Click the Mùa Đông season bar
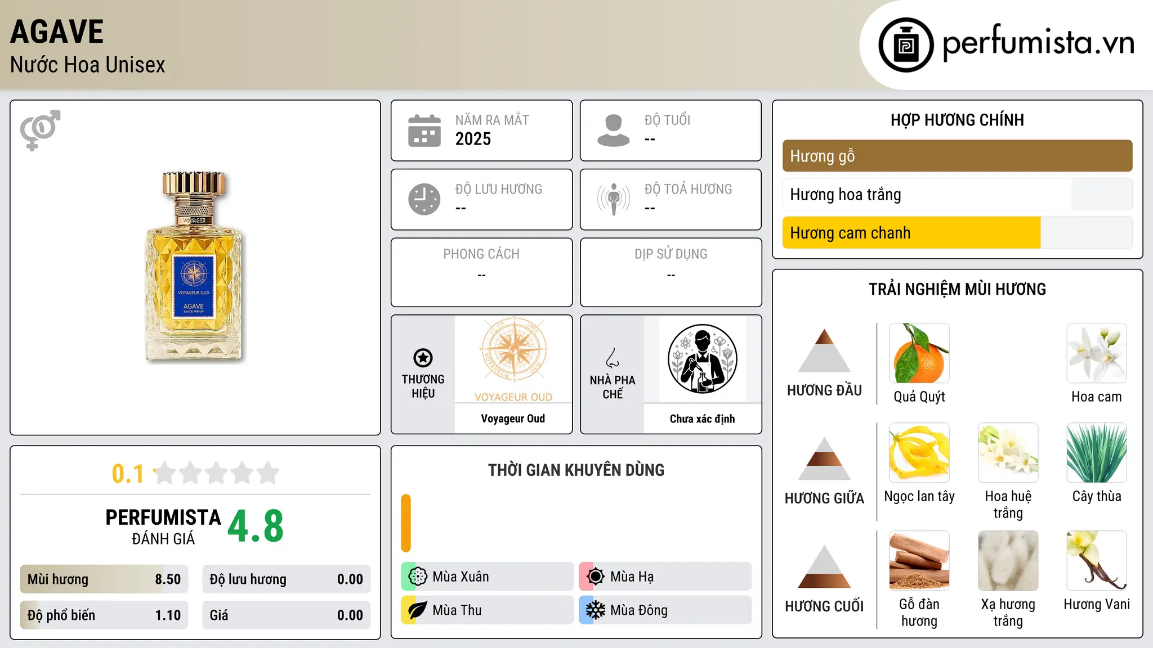The width and height of the screenshot is (1153, 648). (665, 610)
